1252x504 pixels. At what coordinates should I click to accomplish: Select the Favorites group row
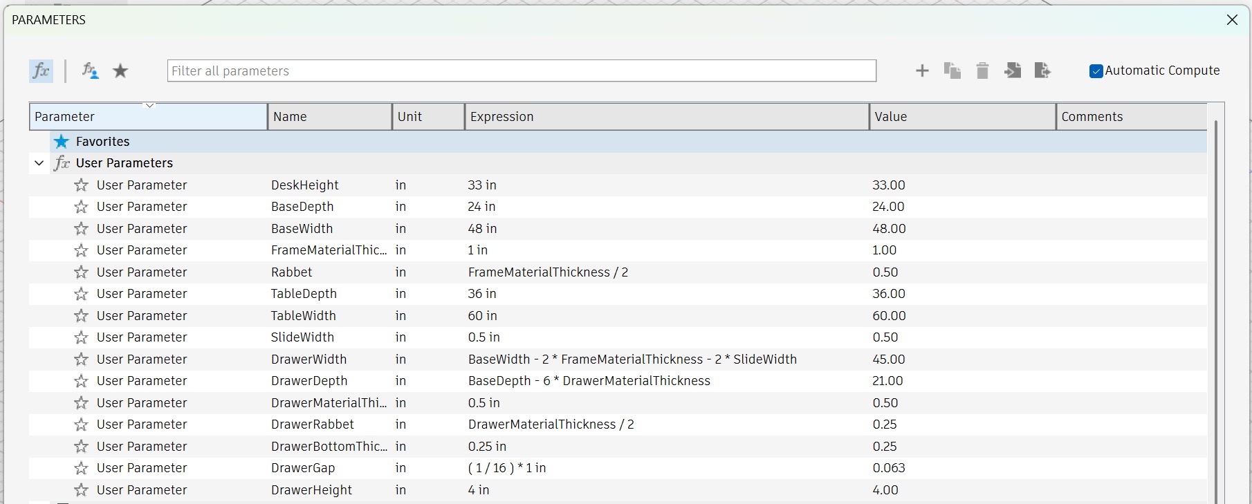102,142
